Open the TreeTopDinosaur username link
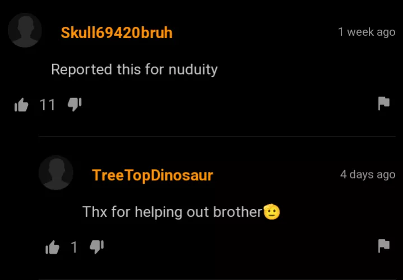 (x=152, y=175)
